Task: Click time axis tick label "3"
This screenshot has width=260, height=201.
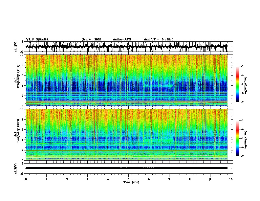Action: pos(87,179)
